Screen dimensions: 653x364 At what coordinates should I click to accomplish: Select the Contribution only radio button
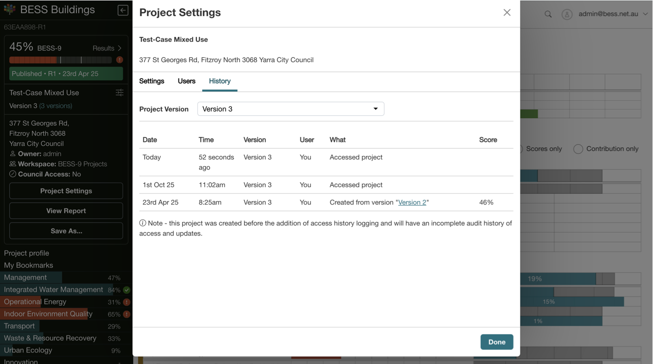(x=578, y=149)
